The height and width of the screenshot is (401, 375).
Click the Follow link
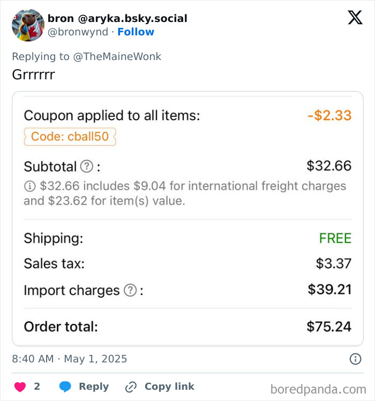click(x=136, y=32)
